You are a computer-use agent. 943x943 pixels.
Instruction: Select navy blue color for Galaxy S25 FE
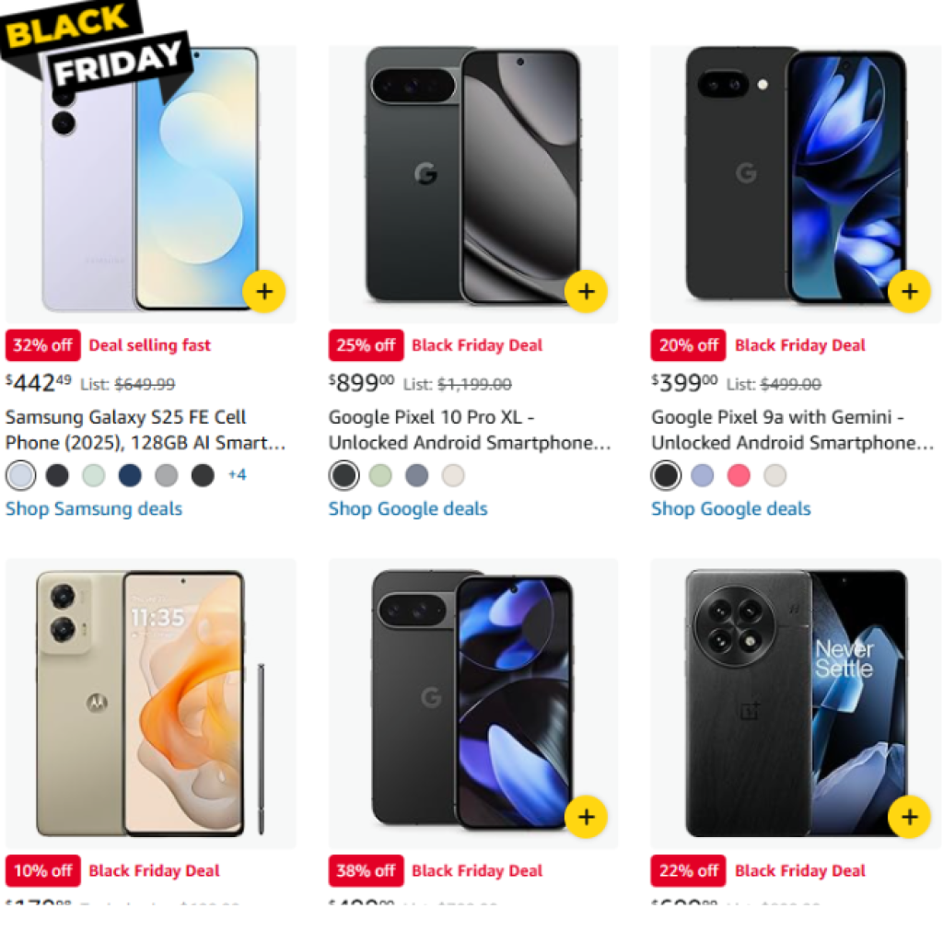click(130, 476)
